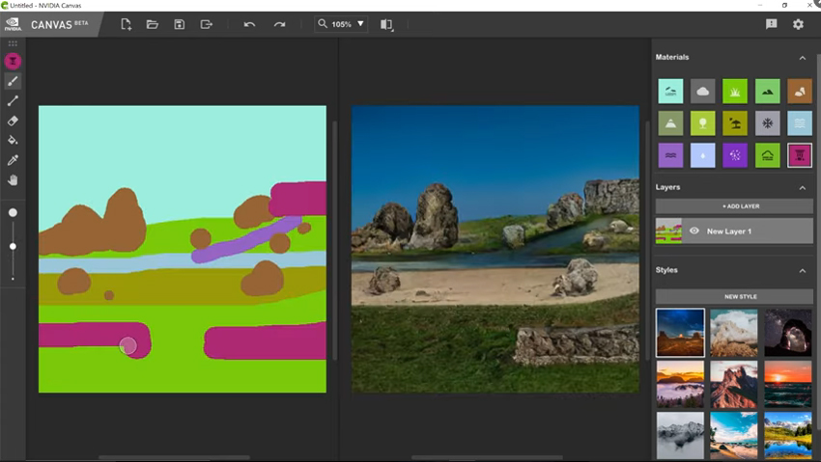
Task: Select the Pan hand tool
Action: tap(14, 180)
